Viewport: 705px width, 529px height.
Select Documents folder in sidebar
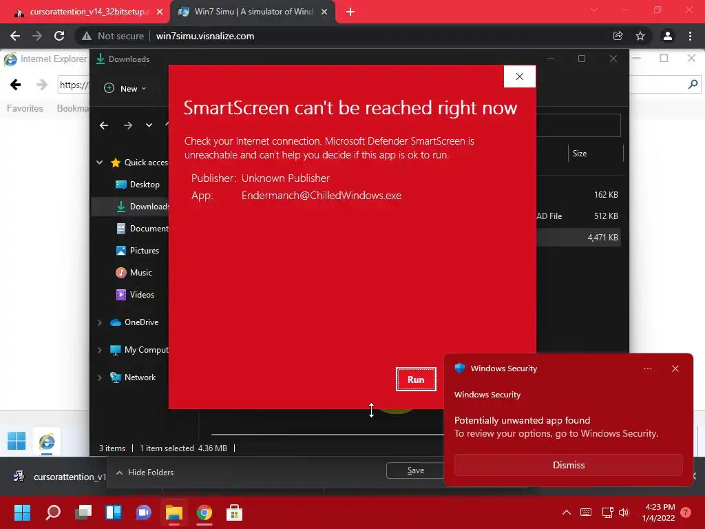point(142,229)
